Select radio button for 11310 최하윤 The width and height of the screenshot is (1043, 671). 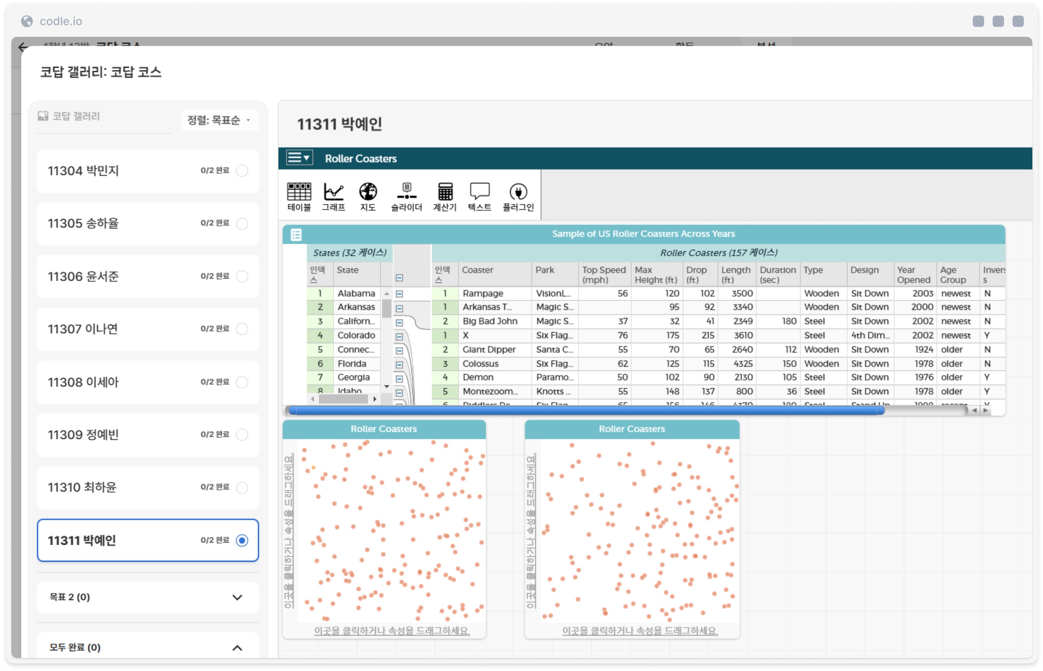pos(242,488)
